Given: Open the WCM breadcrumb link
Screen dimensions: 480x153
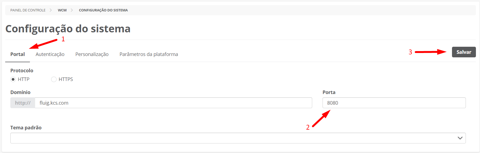Looking at the screenshot, I should (x=62, y=10).
